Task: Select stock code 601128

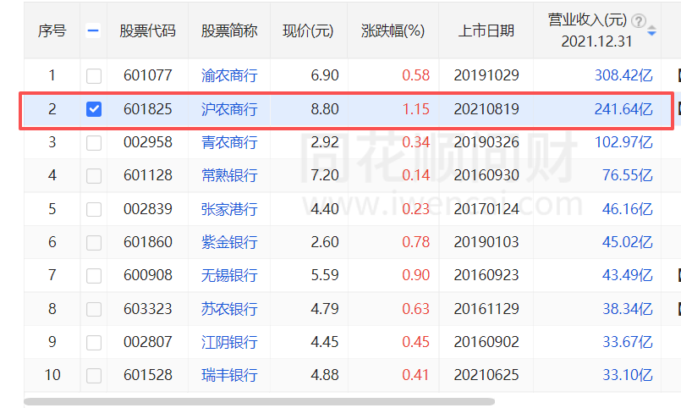Action: tap(148, 175)
